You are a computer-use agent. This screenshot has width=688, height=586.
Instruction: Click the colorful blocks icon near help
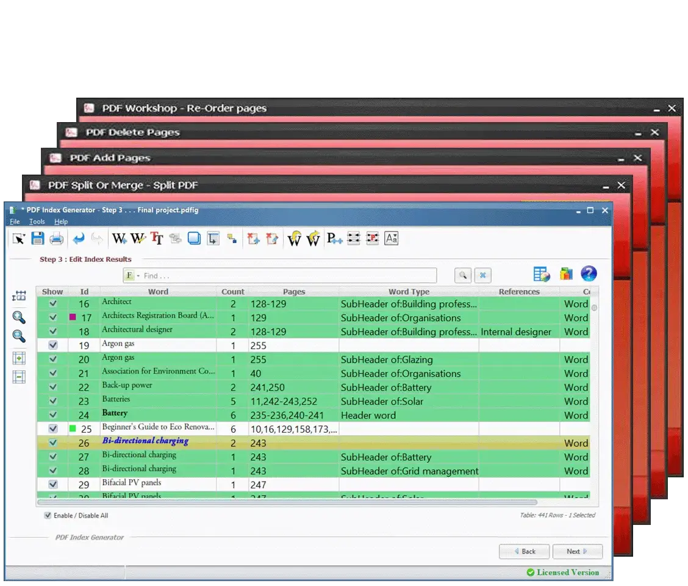coord(567,274)
